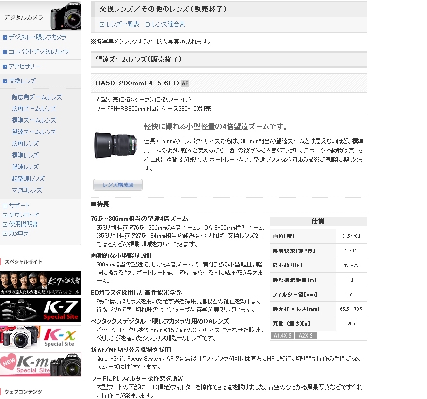Click the フードにPLフィルター操作窓を設置 feature heading
The width and height of the screenshot is (427, 399).
[137, 379]
